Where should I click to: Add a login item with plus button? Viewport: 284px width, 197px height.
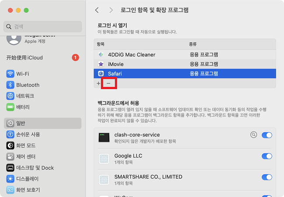pos(98,83)
